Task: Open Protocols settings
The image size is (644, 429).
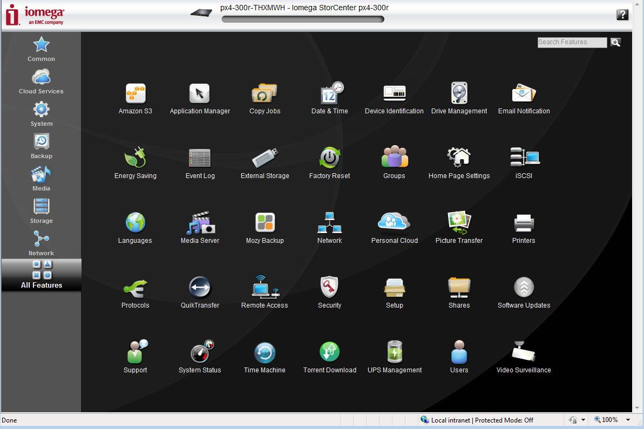Action: click(135, 293)
